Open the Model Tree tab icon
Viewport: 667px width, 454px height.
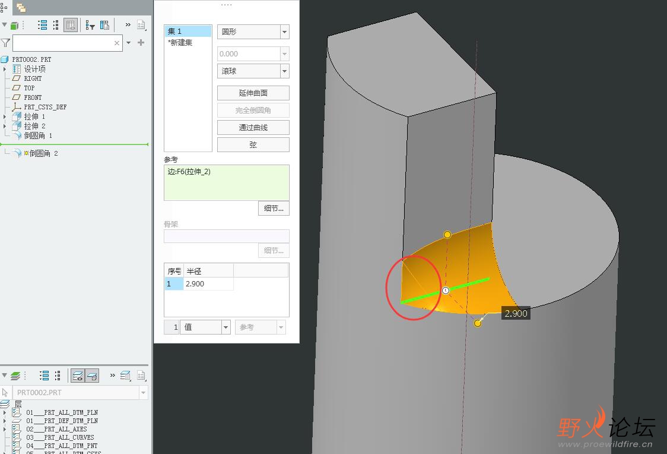click(x=4, y=7)
